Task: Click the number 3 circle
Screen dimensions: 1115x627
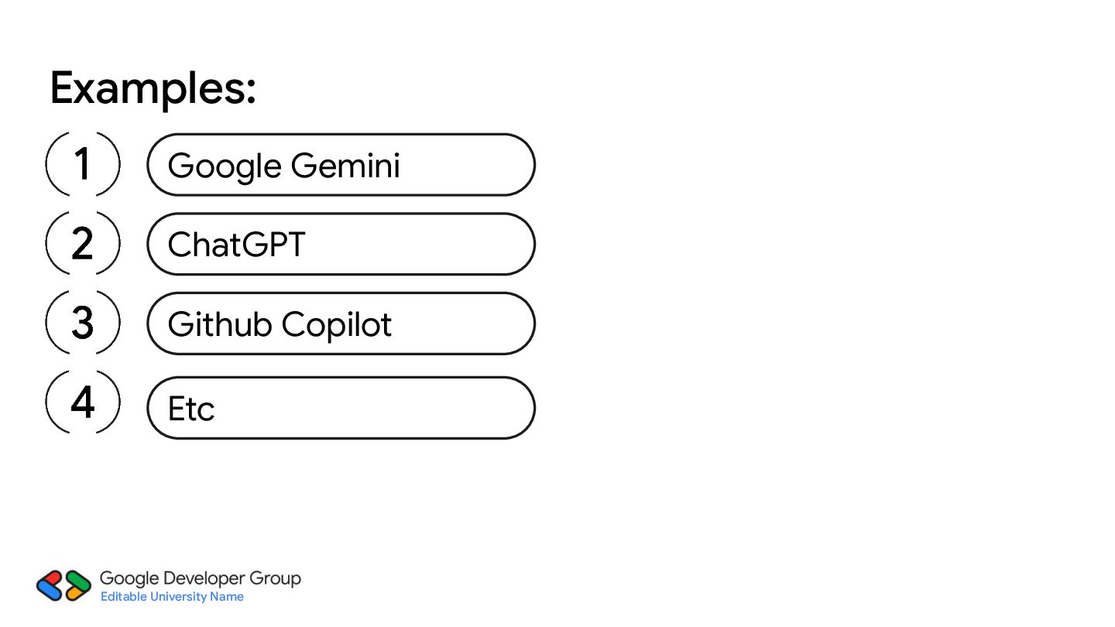Action: pos(83,323)
